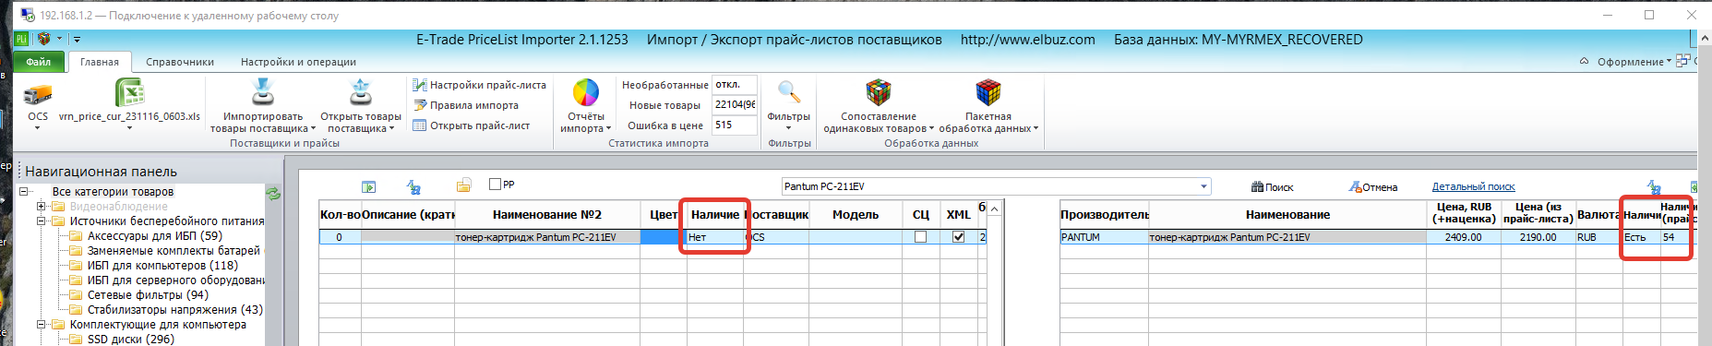The height and width of the screenshot is (346, 1712).
Task: Open the Оформление dropdown
Action: pos(1634,62)
